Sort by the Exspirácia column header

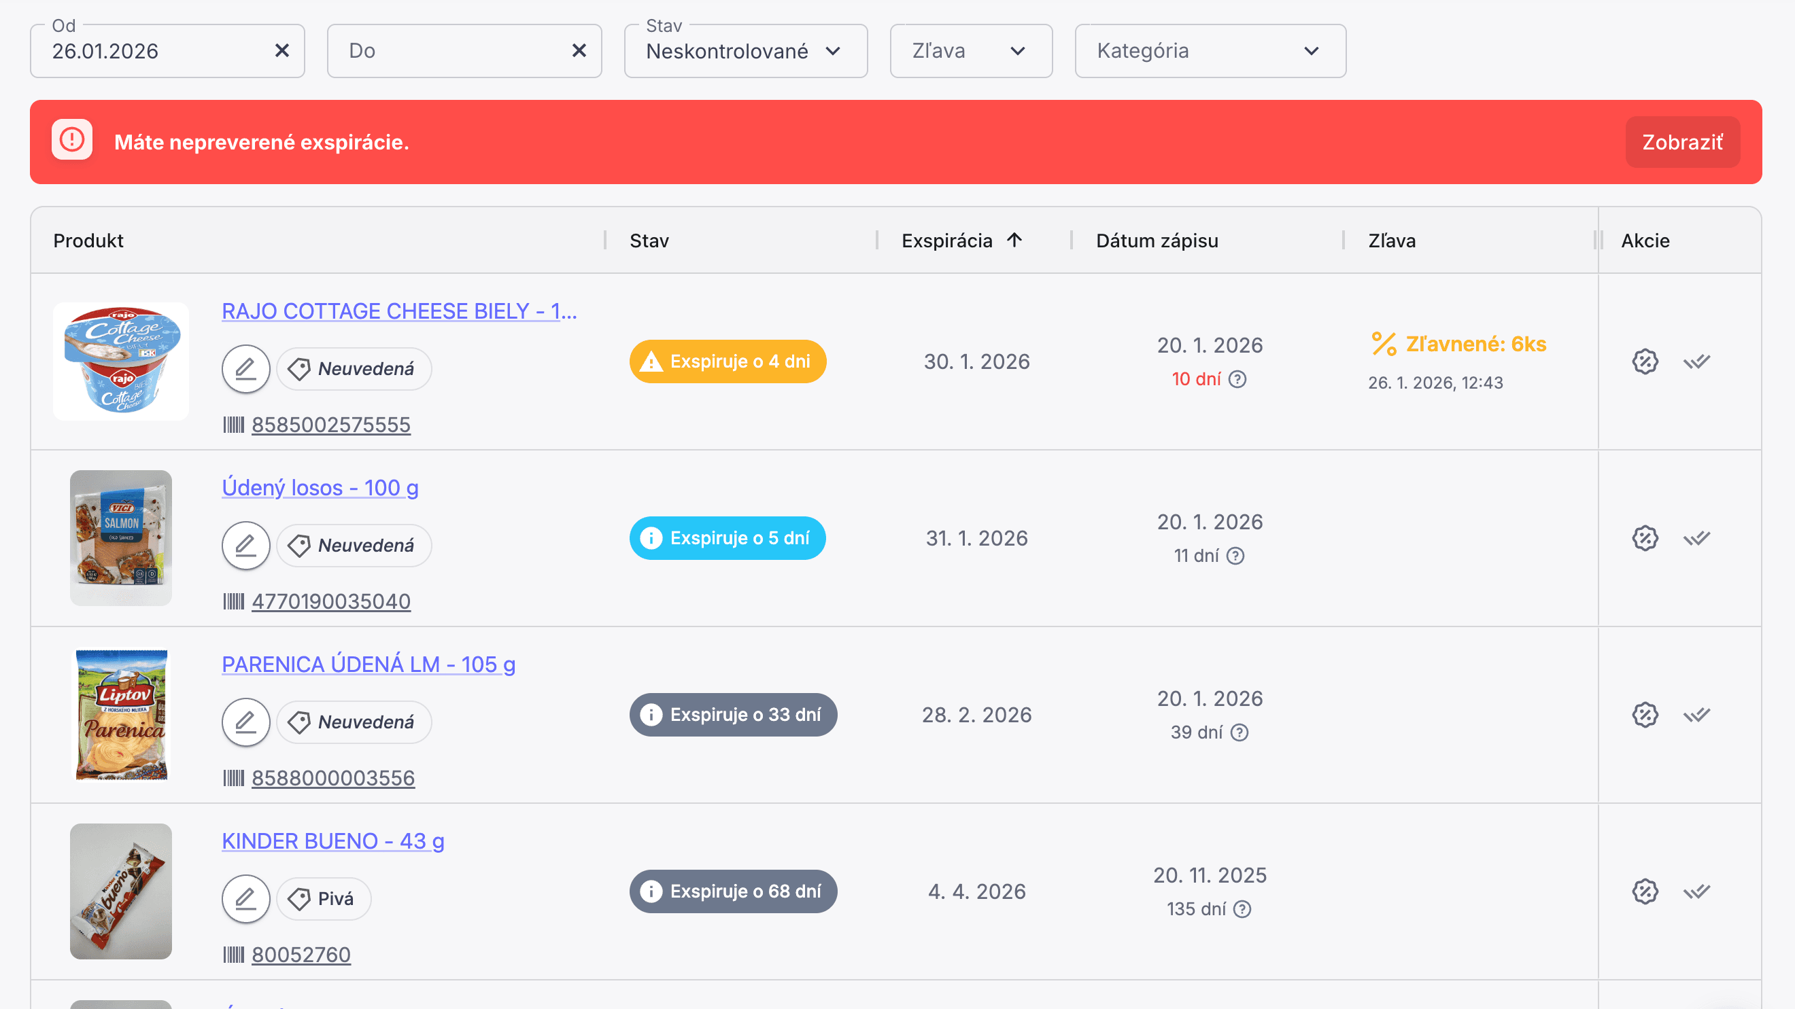coord(947,241)
